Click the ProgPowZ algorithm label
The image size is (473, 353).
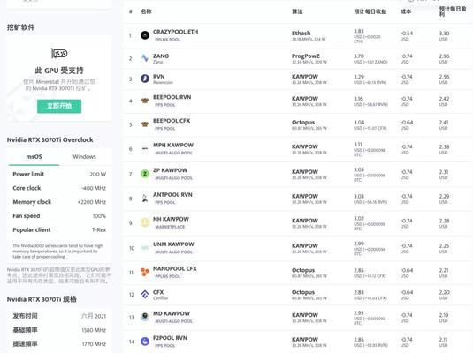[306, 56]
